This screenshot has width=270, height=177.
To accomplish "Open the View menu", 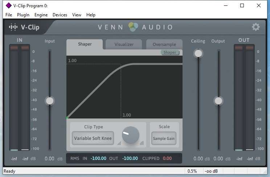I will point(77,15).
